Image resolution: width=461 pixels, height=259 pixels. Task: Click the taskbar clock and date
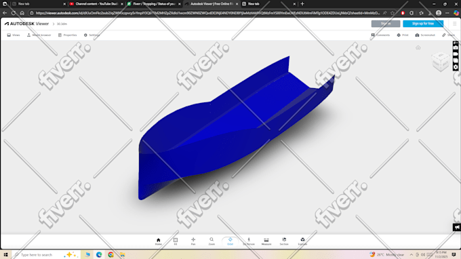(x=441, y=254)
